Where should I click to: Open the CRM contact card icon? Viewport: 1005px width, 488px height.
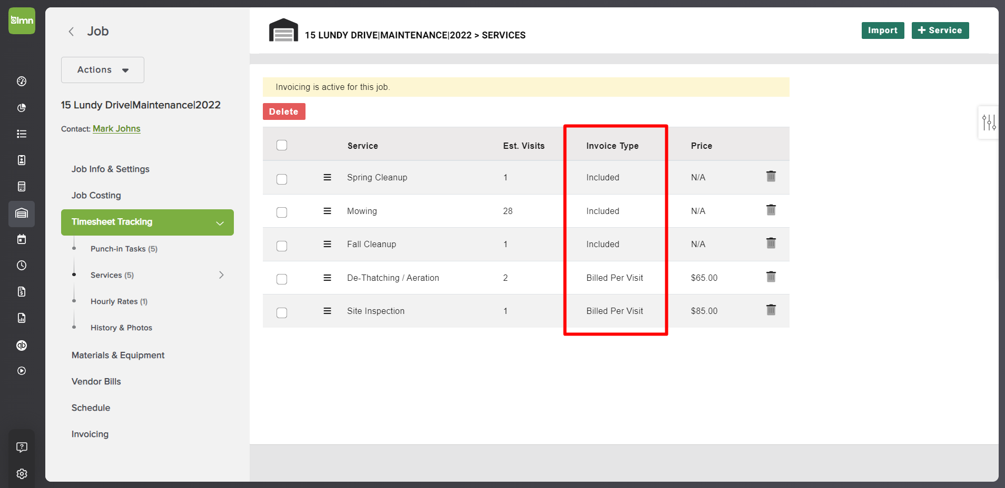click(x=21, y=160)
